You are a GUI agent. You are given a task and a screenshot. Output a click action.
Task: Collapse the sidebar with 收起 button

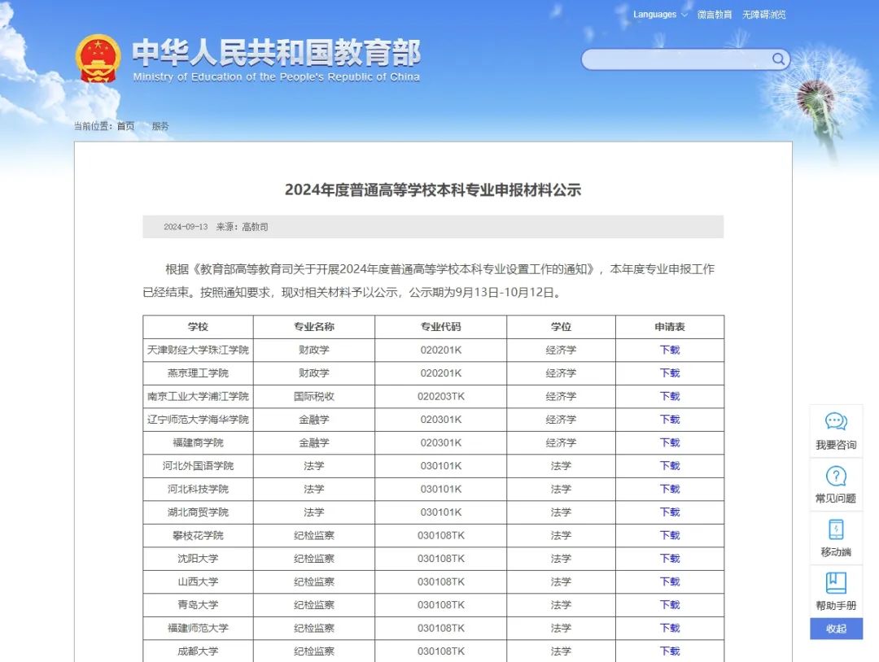(x=836, y=629)
